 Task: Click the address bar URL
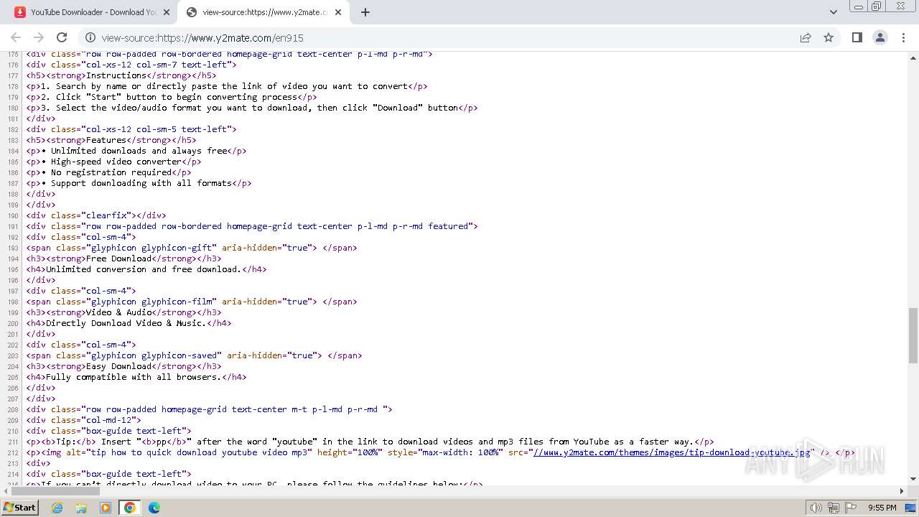pos(202,38)
